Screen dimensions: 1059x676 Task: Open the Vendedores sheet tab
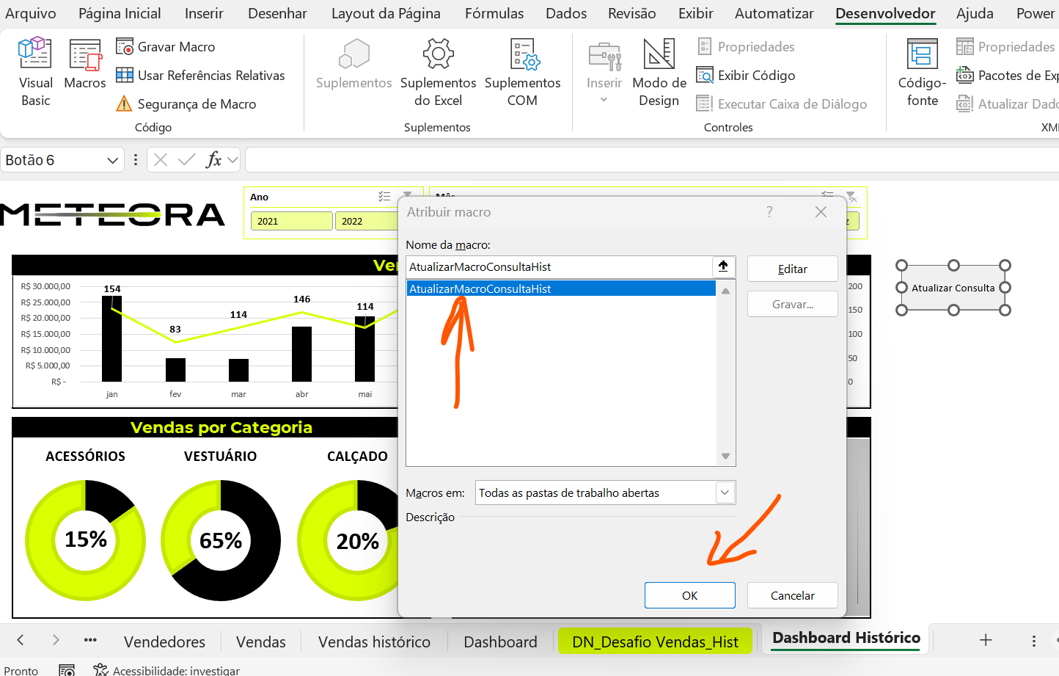coord(164,642)
